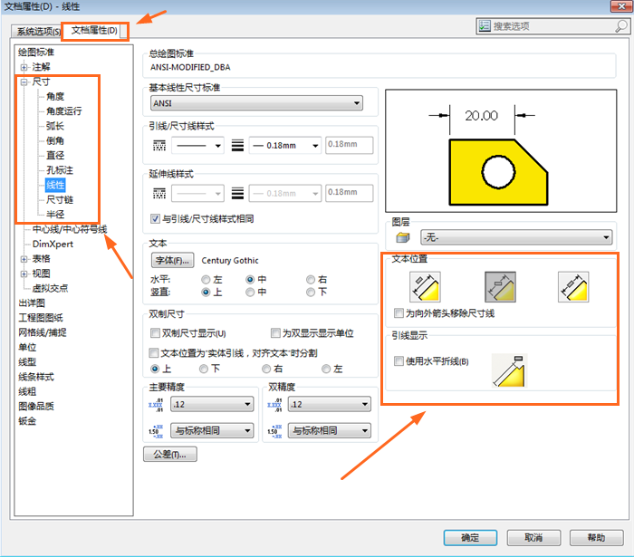Expand the 注解 node in the tree

(24, 67)
